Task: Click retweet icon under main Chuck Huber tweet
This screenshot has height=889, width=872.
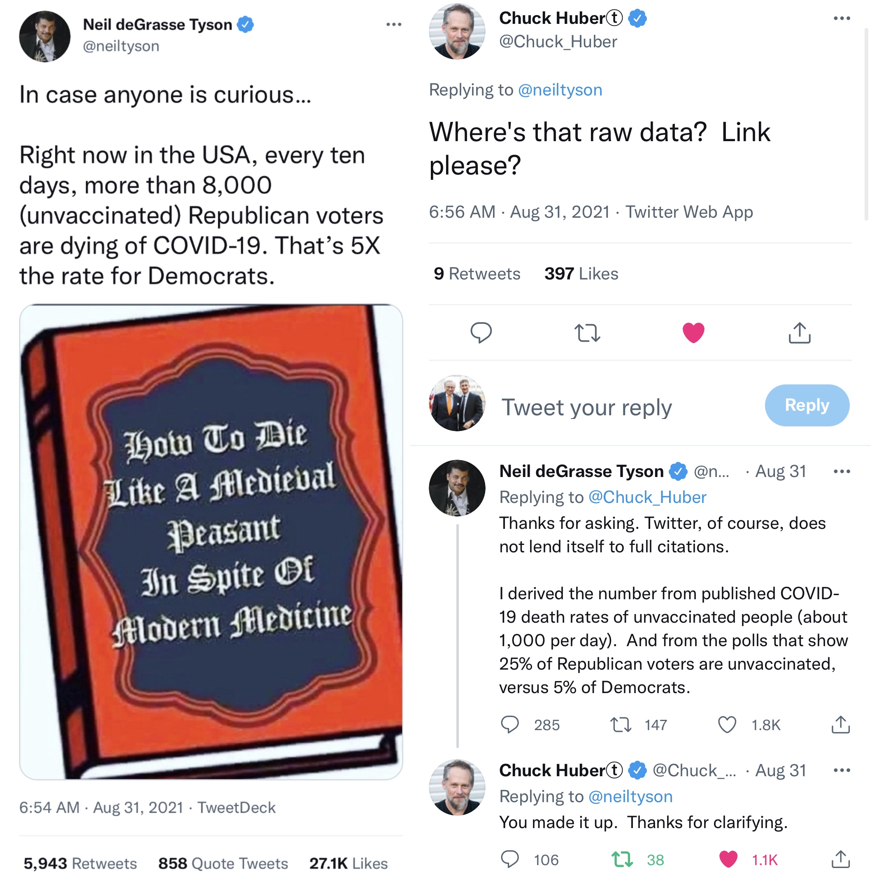Action: 587,333
